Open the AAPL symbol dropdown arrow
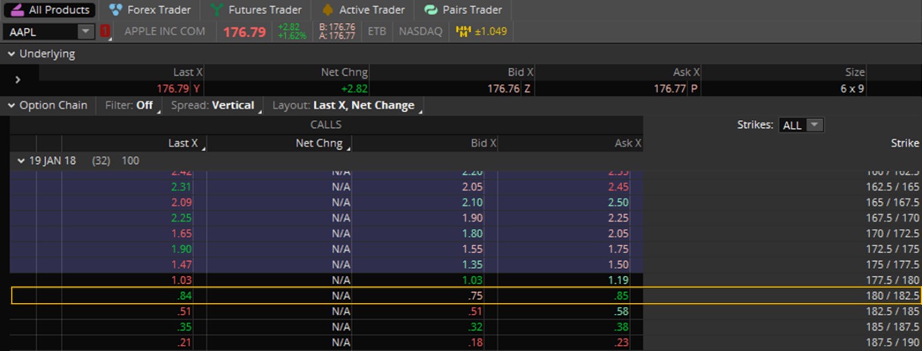Viewport: 922px width, 351px height. (86, 31)
